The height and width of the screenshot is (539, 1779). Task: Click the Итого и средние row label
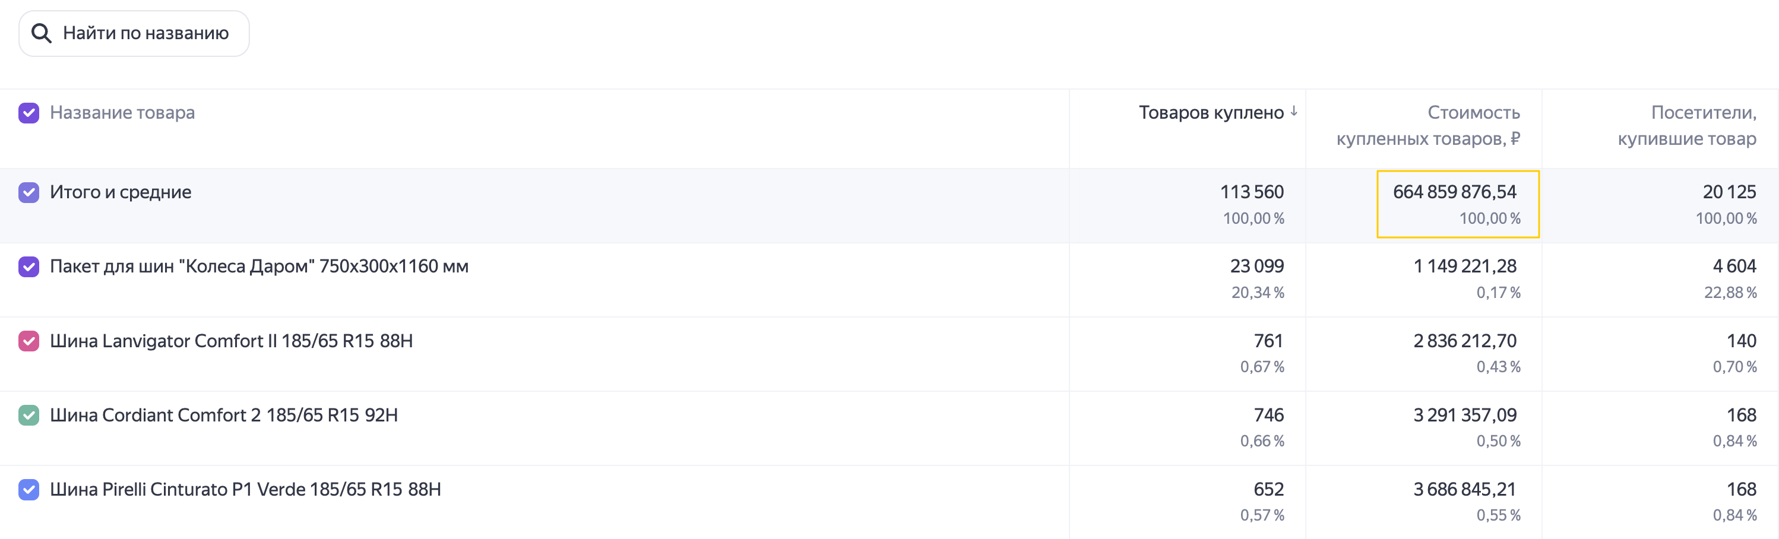point(121,192)
